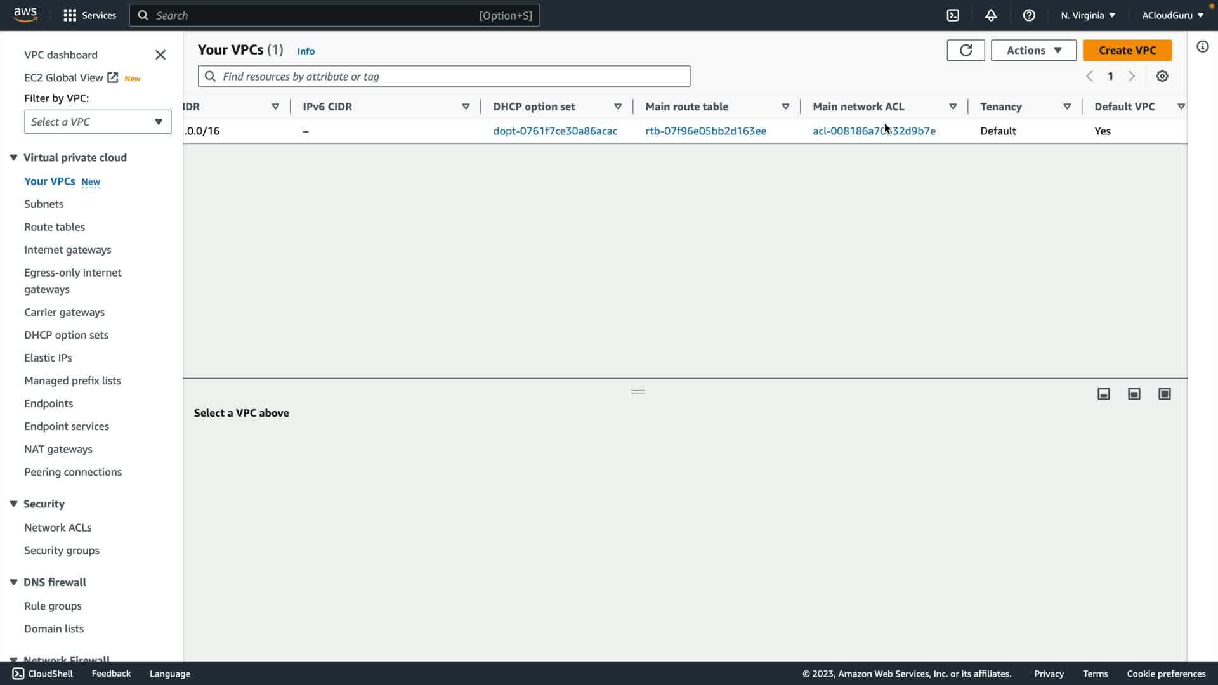1218x685 pixels.
Task: Go to Security groups page
Action: 62,551
